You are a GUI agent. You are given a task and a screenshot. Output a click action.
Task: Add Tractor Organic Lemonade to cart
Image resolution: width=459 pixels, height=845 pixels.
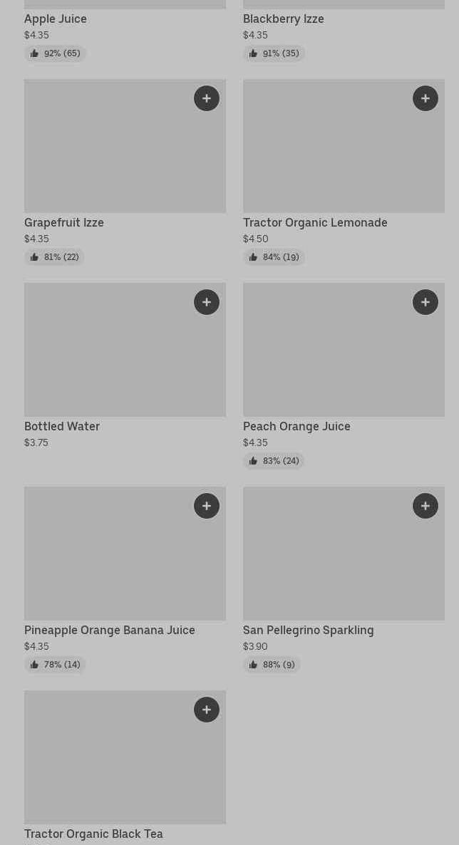[426, 98]
